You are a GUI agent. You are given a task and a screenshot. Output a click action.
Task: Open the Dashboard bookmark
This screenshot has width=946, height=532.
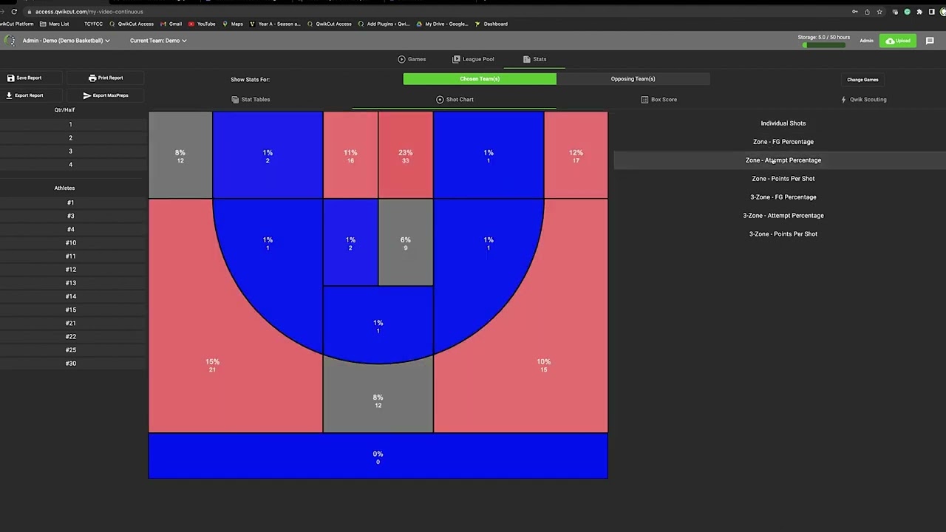click(x=491, y=24)
